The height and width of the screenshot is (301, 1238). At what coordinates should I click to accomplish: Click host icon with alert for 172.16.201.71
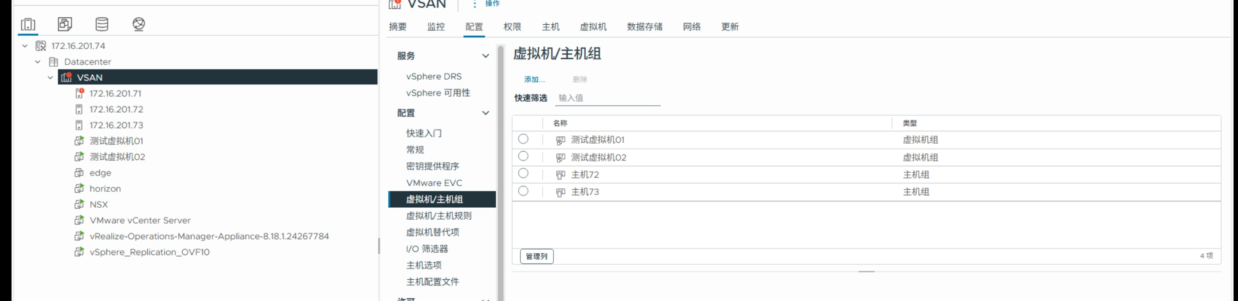tap(79, 93)
